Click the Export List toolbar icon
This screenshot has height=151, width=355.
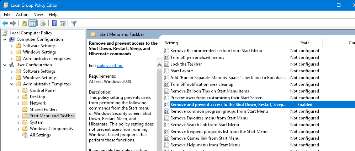pyautogui.click(x=43, y=23)
